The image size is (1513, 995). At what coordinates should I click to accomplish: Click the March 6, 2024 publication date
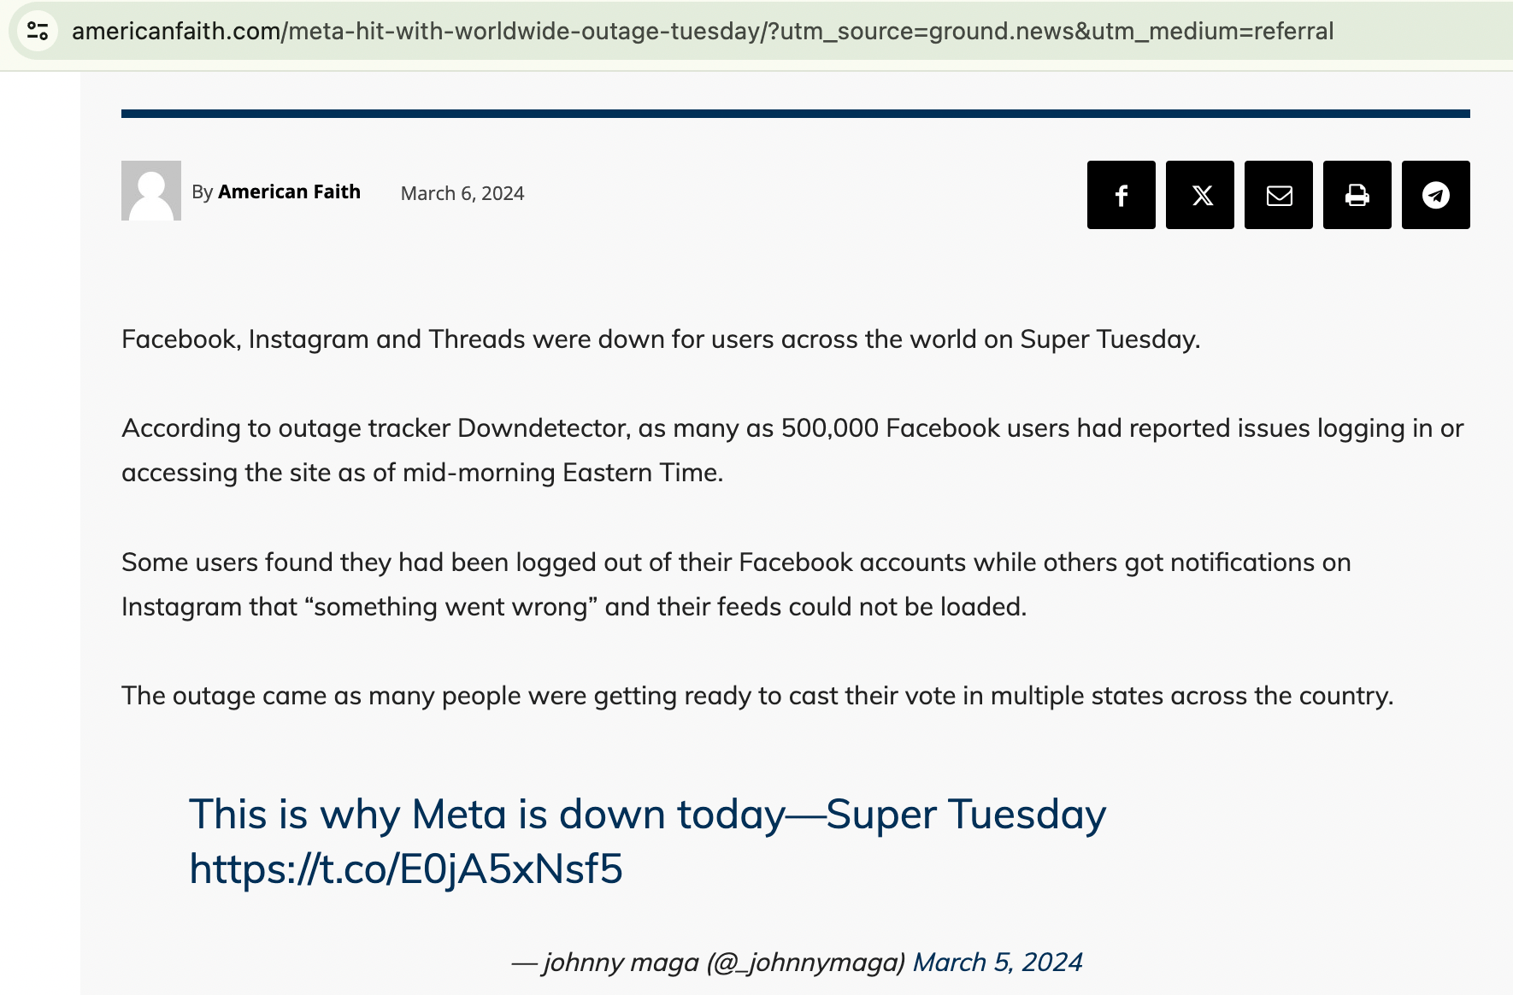(x=462, y=193)
